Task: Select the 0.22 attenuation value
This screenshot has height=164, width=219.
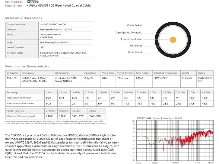Action: (48, 98)
